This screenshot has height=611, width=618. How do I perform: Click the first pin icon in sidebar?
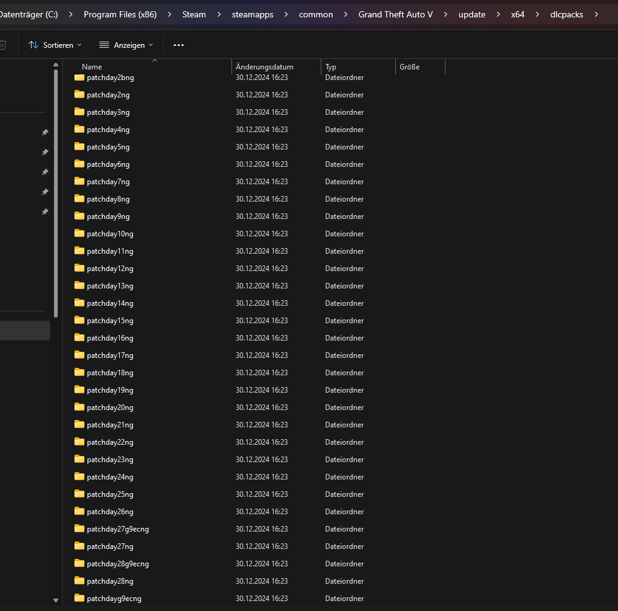pos(45,133)
